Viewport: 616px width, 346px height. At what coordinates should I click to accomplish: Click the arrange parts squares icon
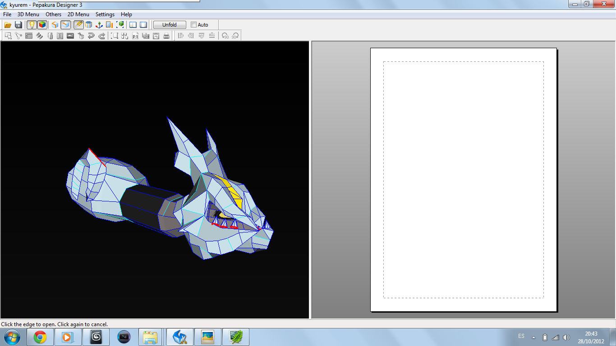click(125, 36)
